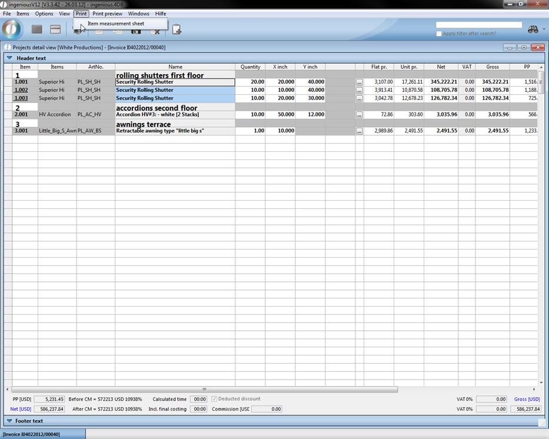
Task: Click the Net [USD] link label
Action: point(21,409)
